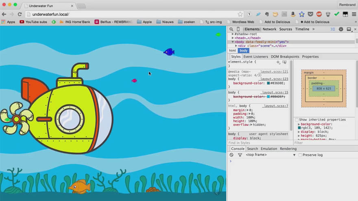The width and height of the screenshot is (358, 201).
Task: Click the Find in Styles field
Action: click(260, 143)
